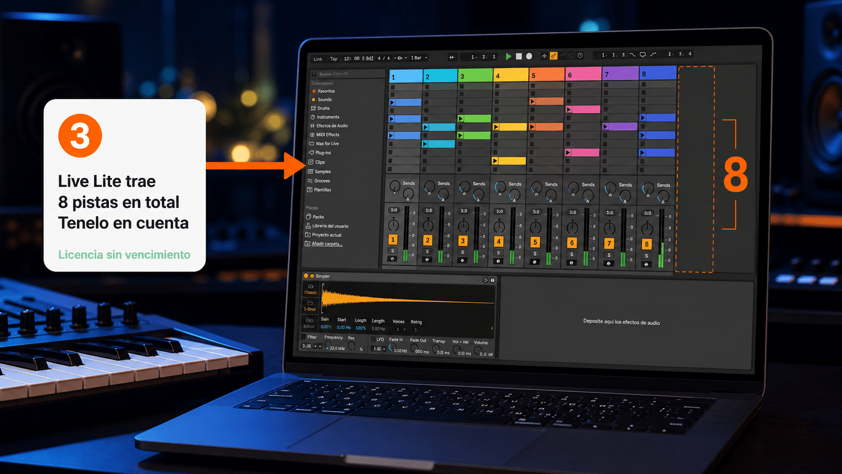Toggle track 4 activator button
842x474 pixels.
(499, 242)
